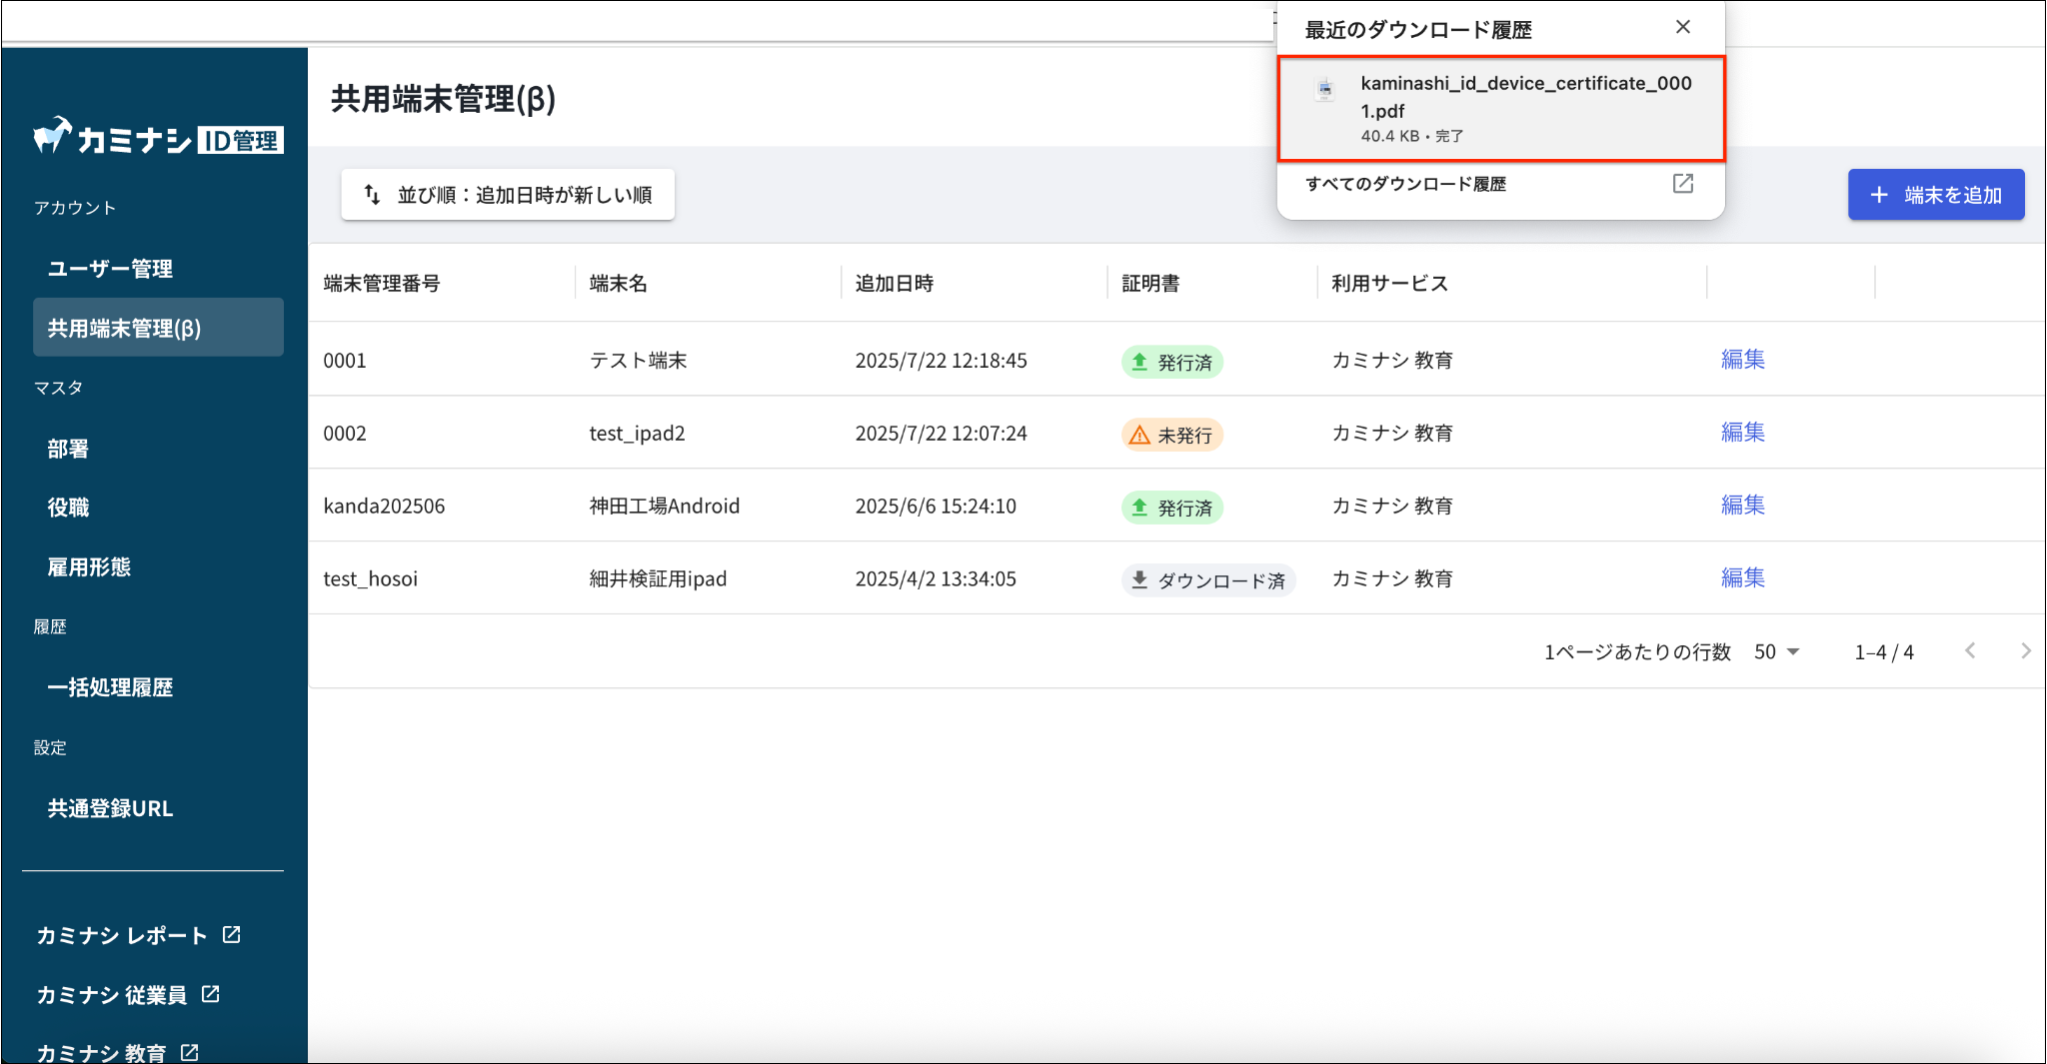Open 共通登録URL settings item
Image resolution: width=2047 pixels, height=1064 pixels.
click(158, 808)
